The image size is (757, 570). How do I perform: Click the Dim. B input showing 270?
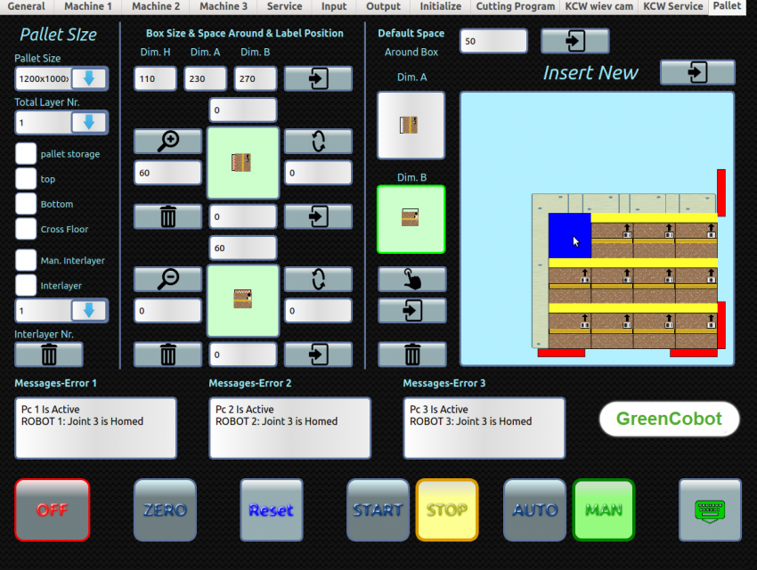pos(256,78)
